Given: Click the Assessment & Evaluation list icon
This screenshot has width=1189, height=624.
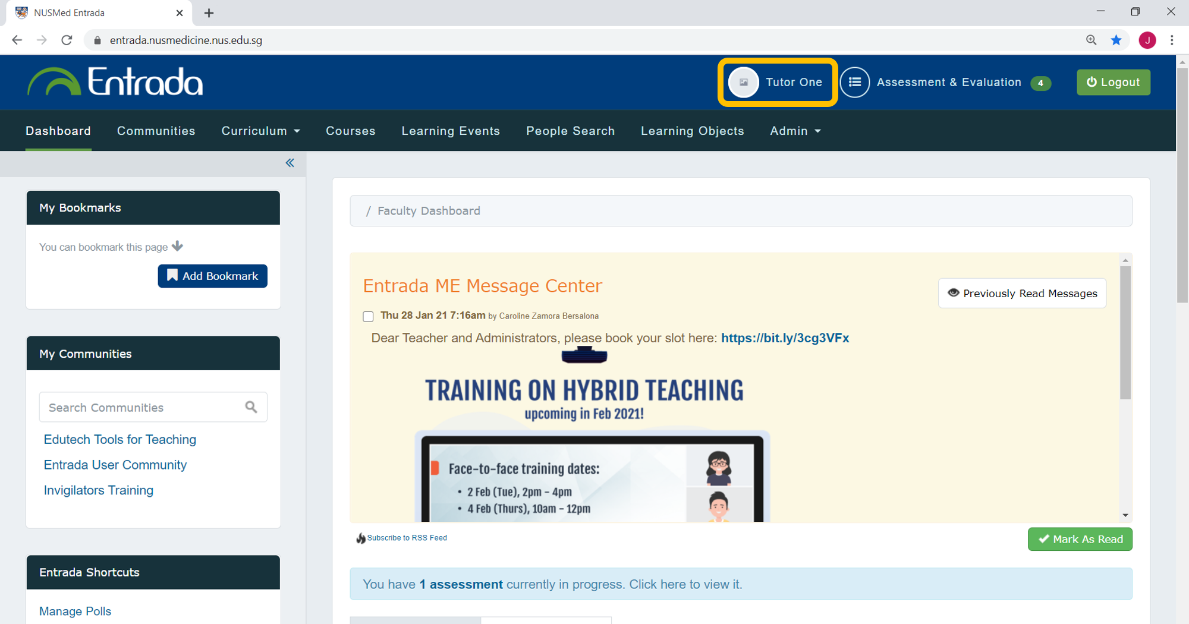Looking at the screenshot, I should (854, 82).
